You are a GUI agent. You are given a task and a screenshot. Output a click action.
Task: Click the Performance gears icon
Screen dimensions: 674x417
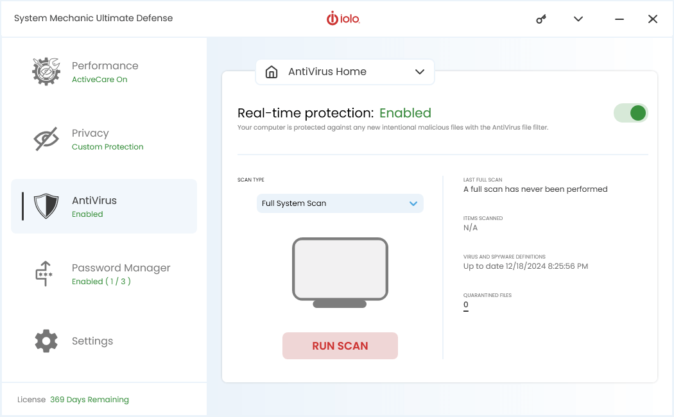(x=45, y=71)
